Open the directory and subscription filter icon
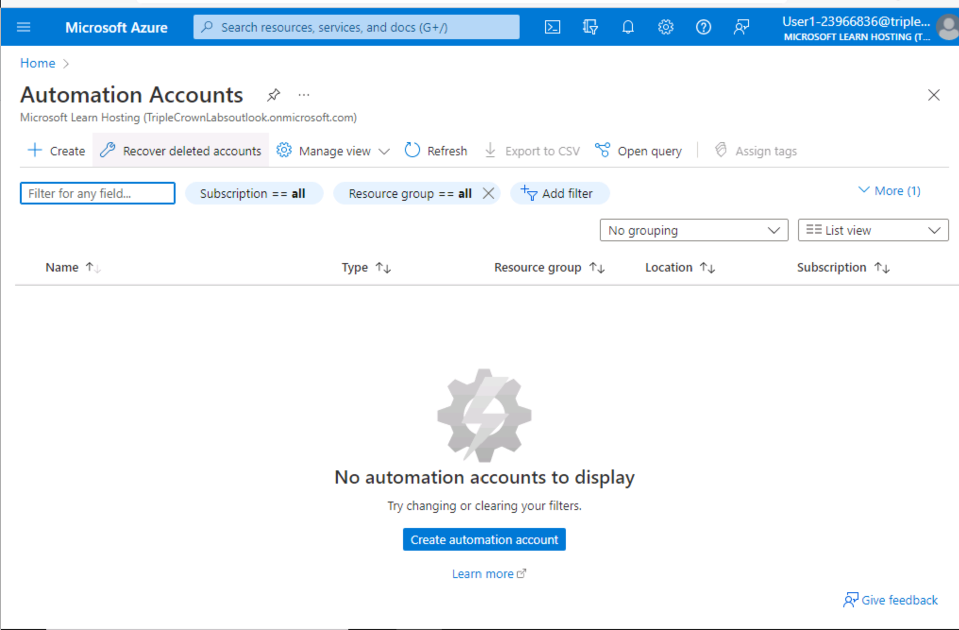The image size is (959, 630). pos(590,27)
